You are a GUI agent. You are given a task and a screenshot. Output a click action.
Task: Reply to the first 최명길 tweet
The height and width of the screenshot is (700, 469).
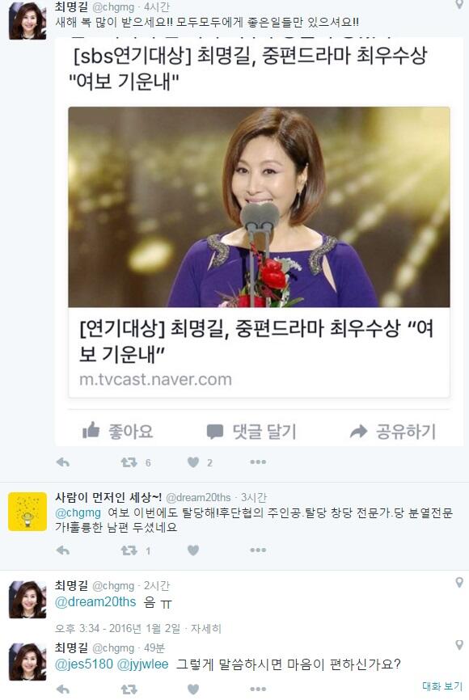(x=63, y=462)
